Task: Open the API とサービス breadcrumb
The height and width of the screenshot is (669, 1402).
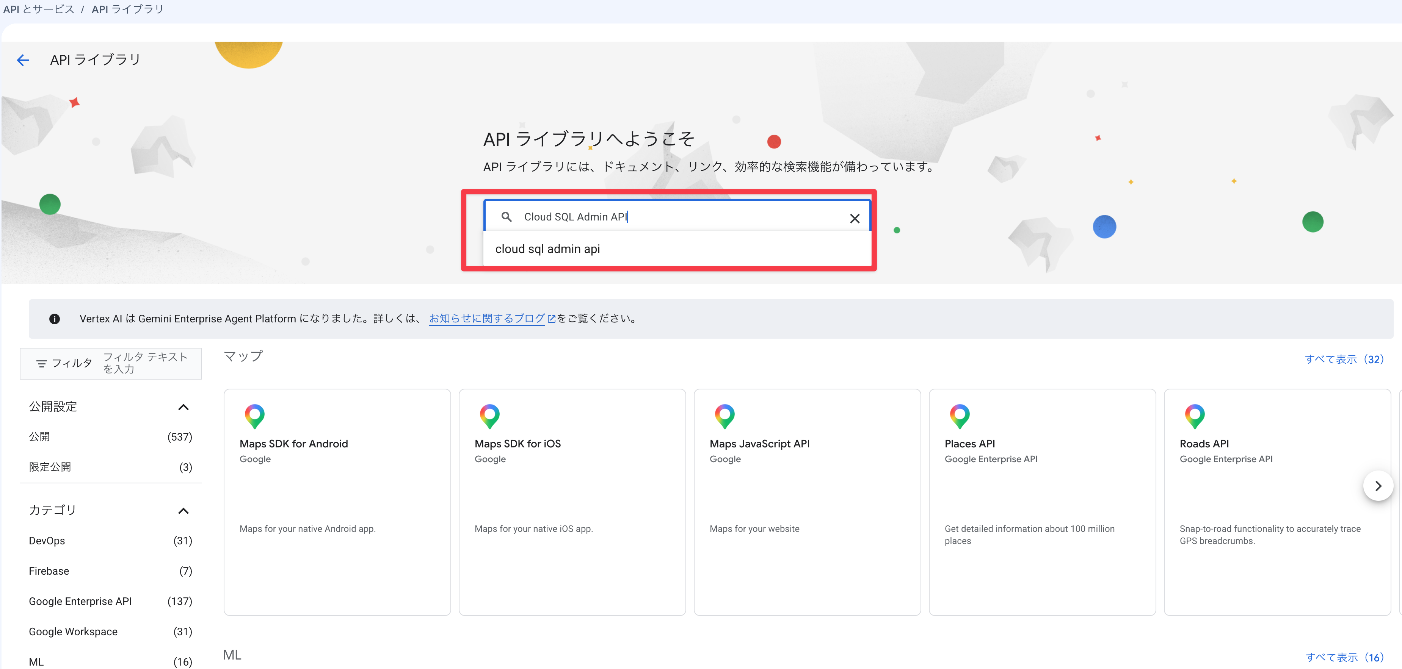Action: click(x=39, y=9)
